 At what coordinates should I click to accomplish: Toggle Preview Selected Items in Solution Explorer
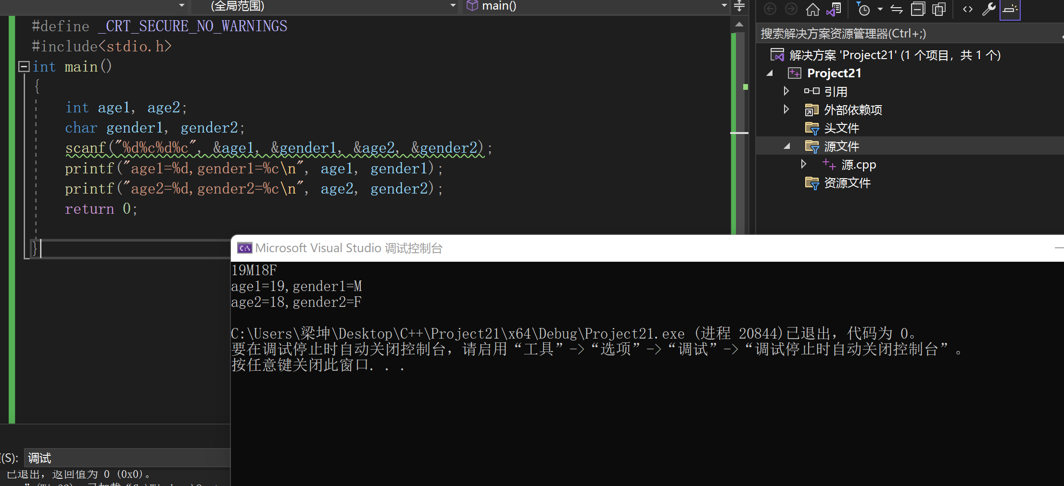1010,9
